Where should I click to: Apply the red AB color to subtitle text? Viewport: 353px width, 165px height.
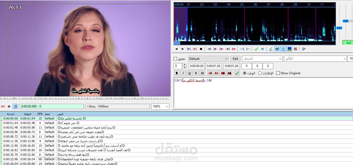point(210,73)
